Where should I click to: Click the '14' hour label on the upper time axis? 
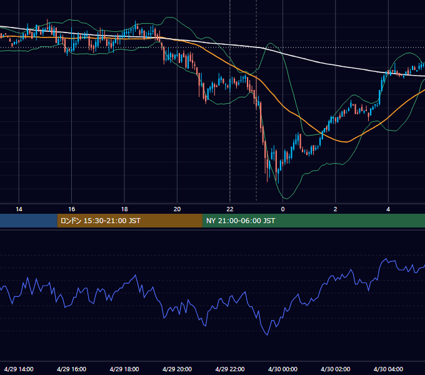(19, 209)
